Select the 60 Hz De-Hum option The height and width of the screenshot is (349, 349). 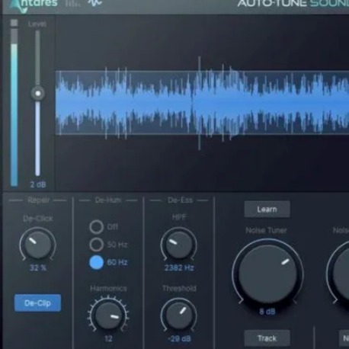pos(97,262)
